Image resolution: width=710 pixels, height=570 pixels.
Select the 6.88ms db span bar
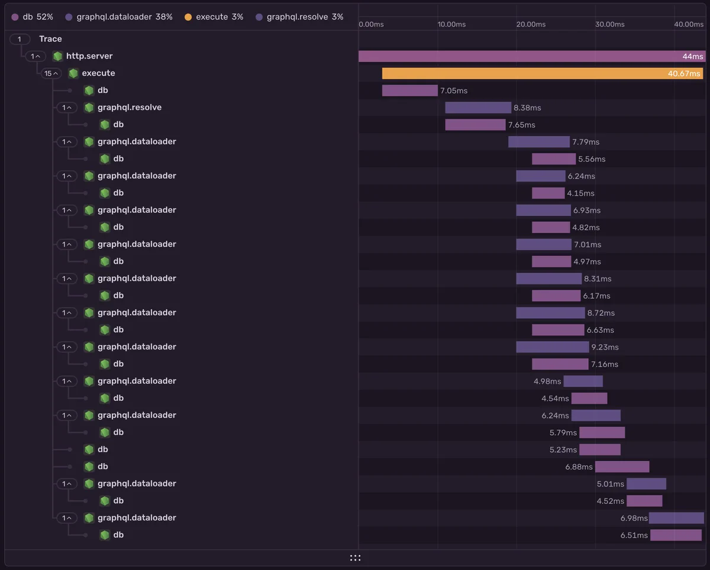coord(622,467)
